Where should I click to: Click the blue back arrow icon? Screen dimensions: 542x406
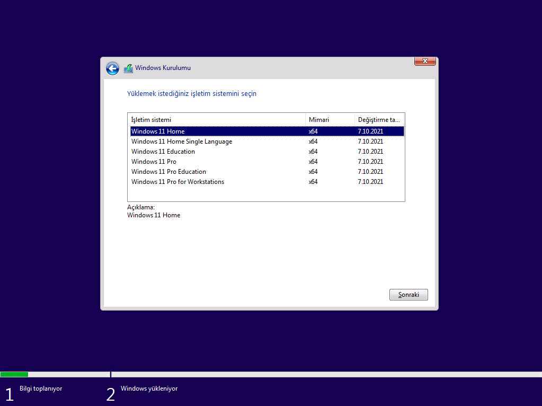pyautogui.click(x=112, y=68)
